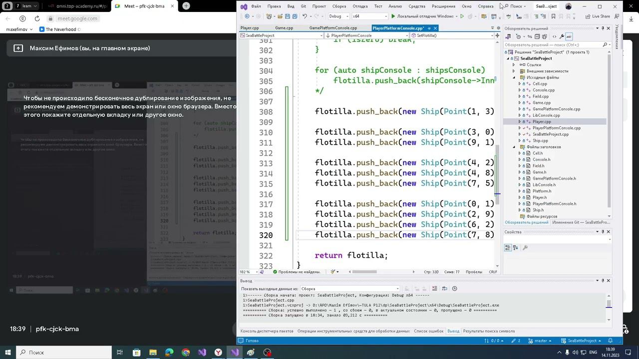Undo the last edit via toolbar arrow

pyautogui.click(x=305, y=16)
